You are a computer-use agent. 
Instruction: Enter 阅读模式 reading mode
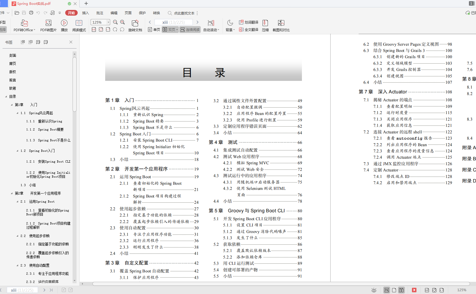79,26
